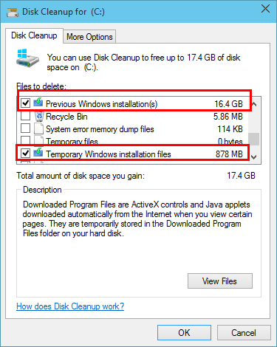This screenshot has width=277, height=347.
Task: Click the scrollbar thumb in files list
Action: coord(253,140)
